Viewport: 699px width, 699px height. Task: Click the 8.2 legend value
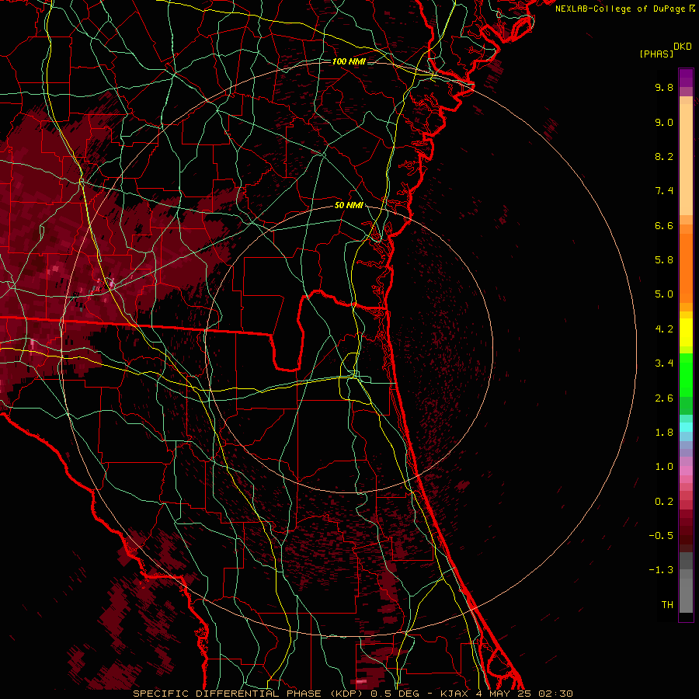click(664, 156)
